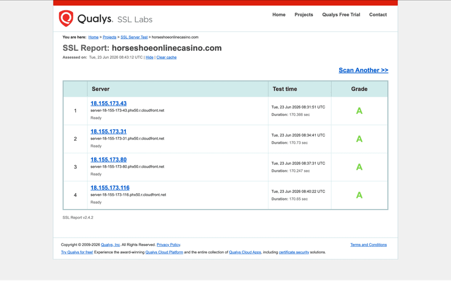
Task: Click the Hide link beside assessment date
Action: click(149, 57)
